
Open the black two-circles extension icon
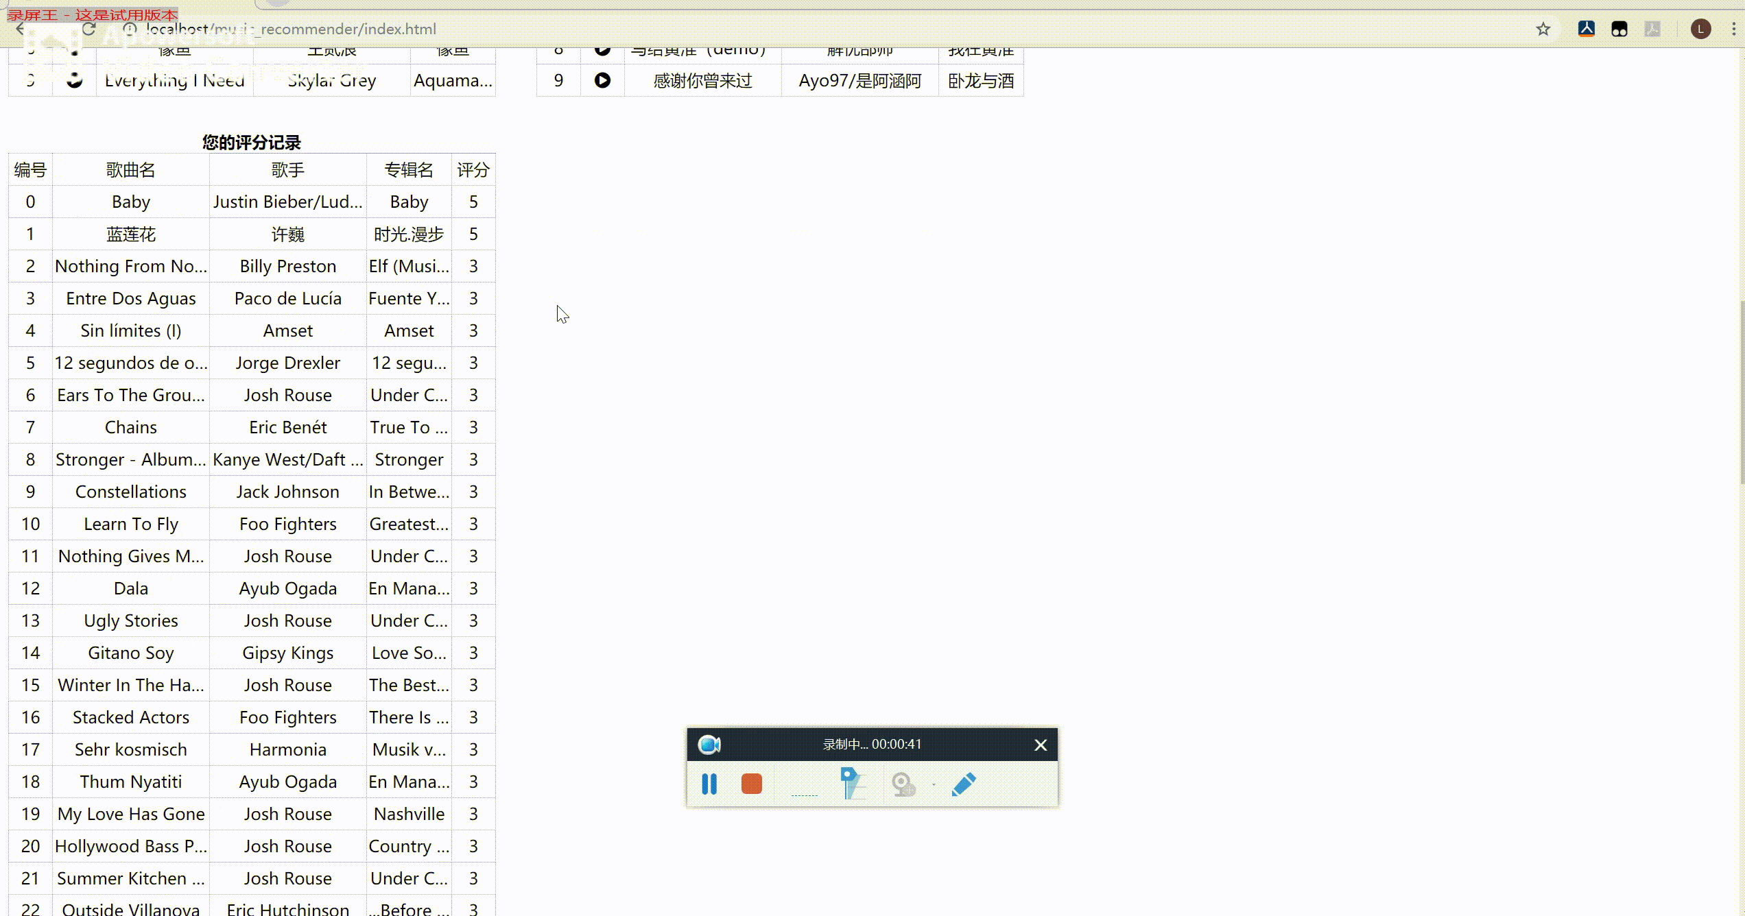[x=1619, y=29]
